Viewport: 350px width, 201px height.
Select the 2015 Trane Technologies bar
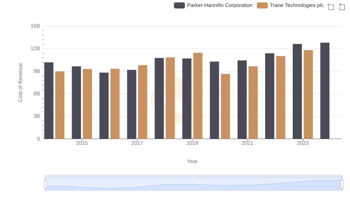(x=87, y=104)
